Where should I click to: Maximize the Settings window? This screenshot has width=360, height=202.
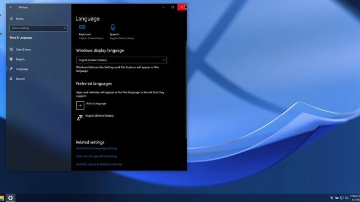pos(173,7)
